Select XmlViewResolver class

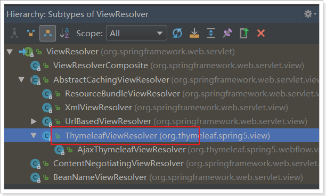tap(161, 108)
